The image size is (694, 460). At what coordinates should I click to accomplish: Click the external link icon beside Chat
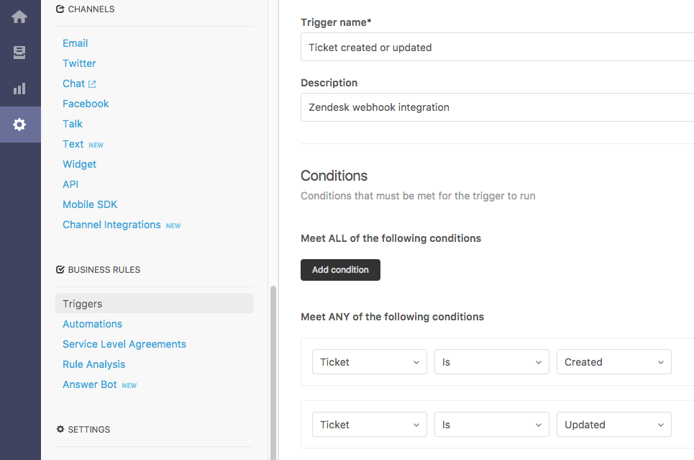(x=92, y=84)
